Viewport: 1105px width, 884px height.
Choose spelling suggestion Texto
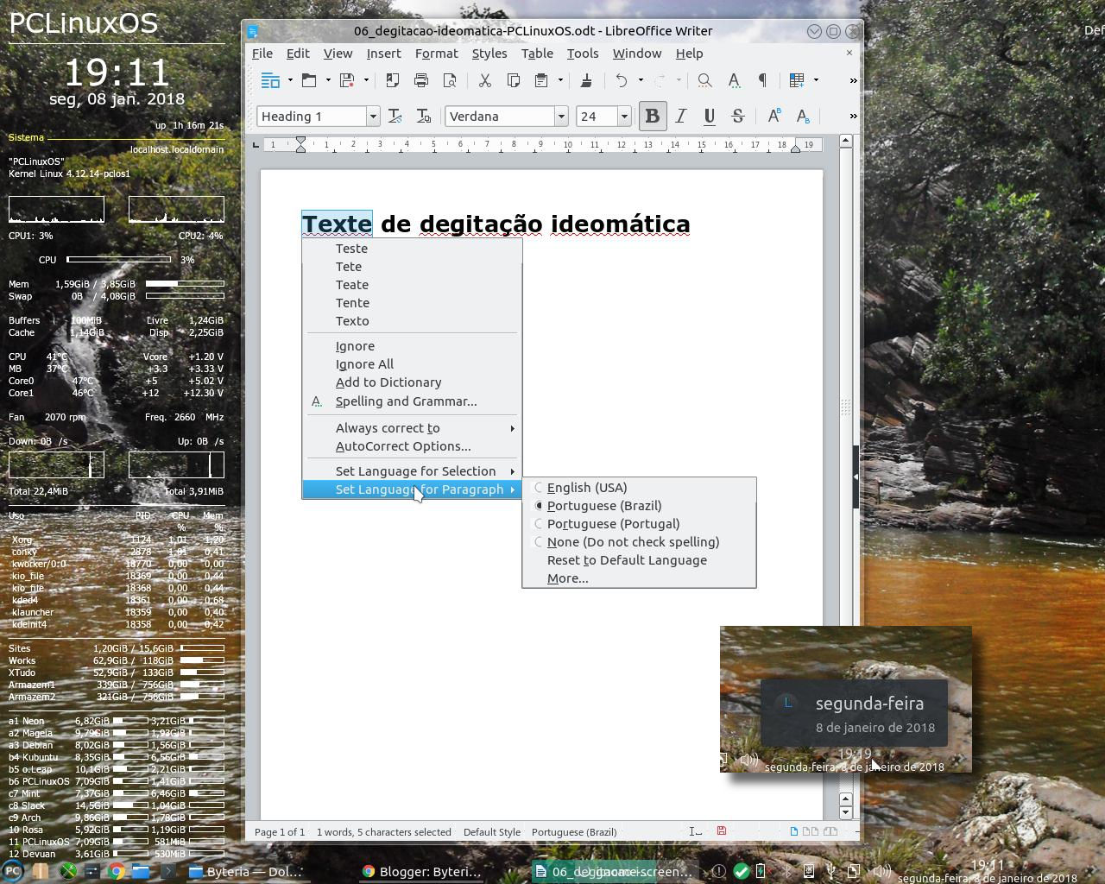tap(412, 321)
